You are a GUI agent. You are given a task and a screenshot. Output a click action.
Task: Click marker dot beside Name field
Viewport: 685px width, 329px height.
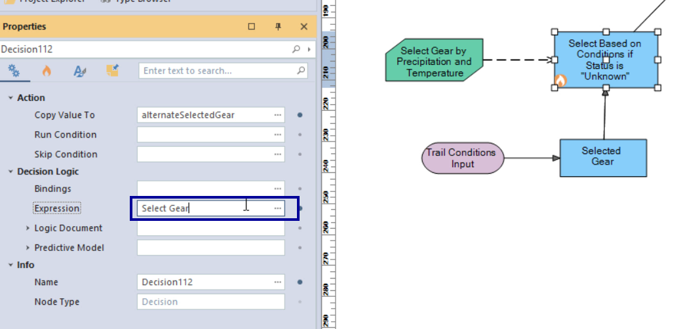tap(300, 282)
